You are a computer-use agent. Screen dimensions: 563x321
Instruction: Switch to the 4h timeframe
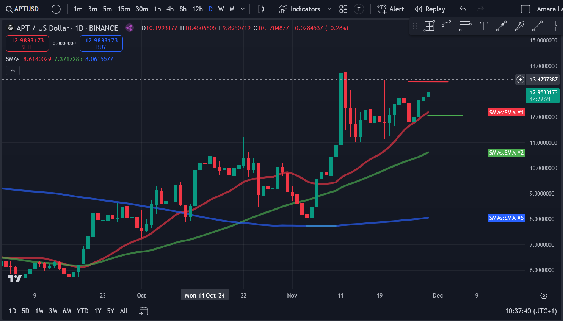(170, 9)
